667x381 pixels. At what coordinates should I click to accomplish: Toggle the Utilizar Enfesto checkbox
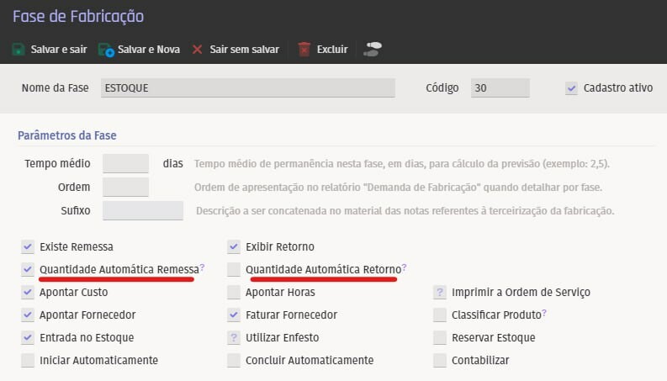pyautogui.click(x=234, y=337)
